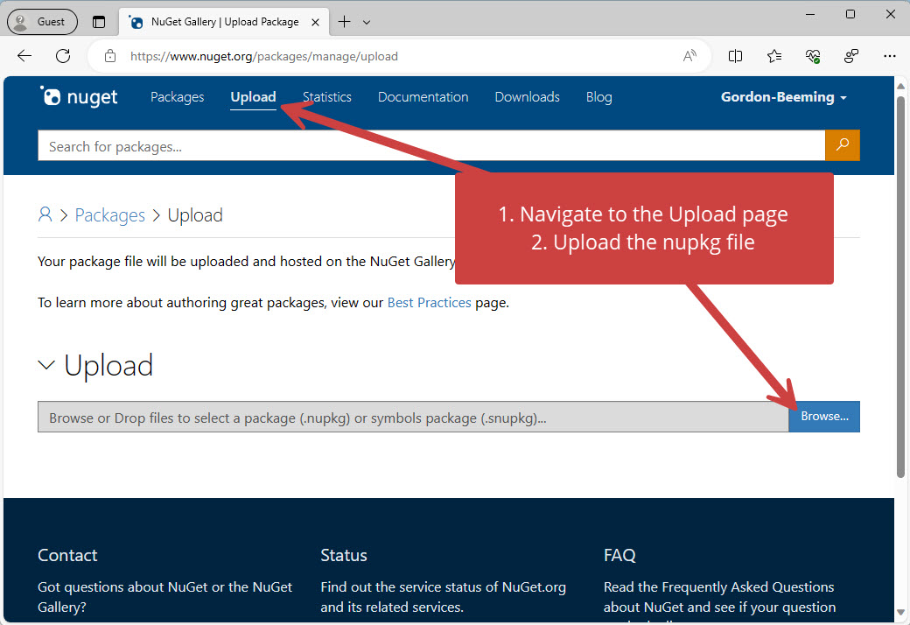Click the browser address bar URL
Screen dimensions: 910x625
[264, 56]
